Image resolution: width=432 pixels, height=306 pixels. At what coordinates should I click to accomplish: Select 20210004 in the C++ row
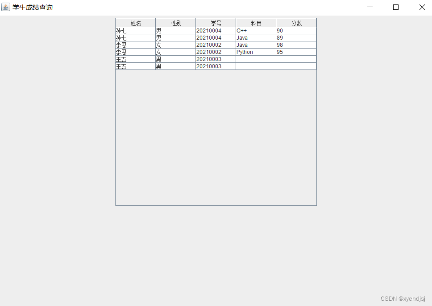point(216,31)
